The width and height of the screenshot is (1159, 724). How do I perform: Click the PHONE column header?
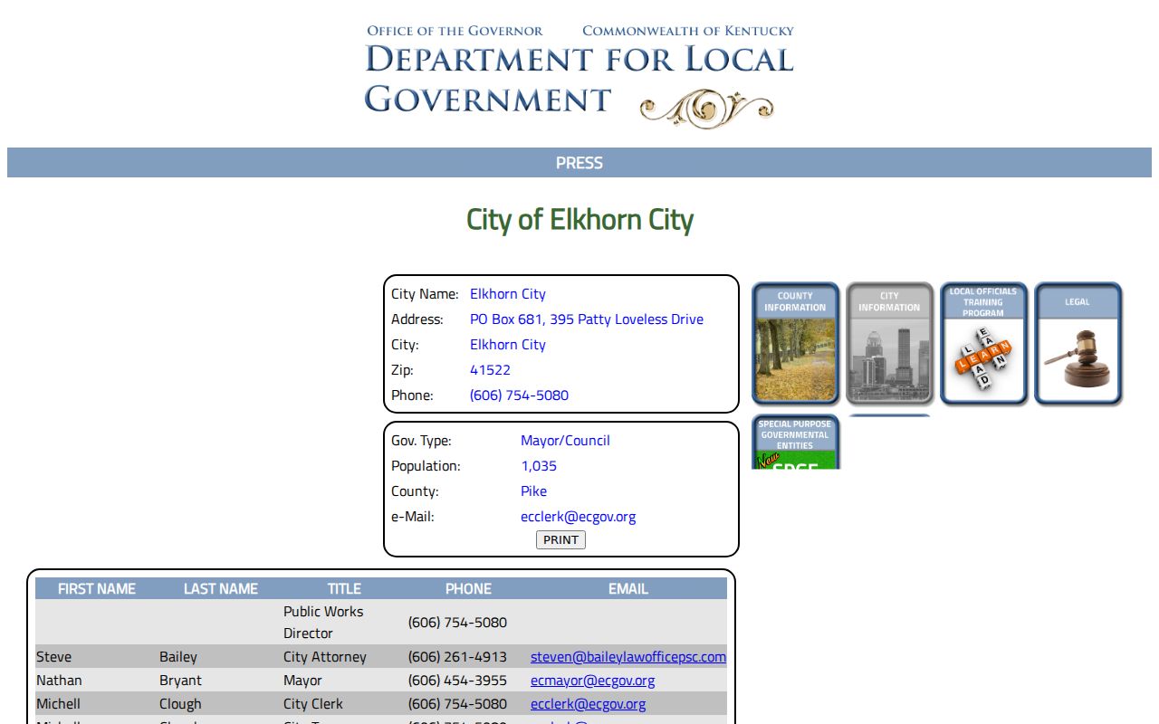point(468,588)
